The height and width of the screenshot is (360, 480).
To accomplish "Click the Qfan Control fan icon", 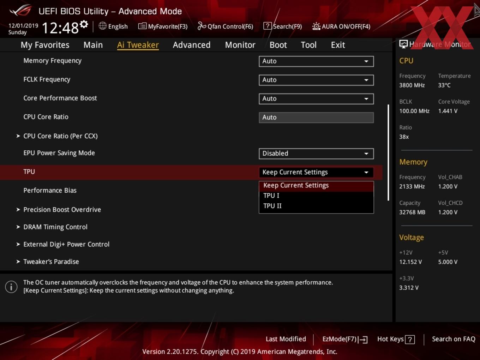I will pos(202,26).
